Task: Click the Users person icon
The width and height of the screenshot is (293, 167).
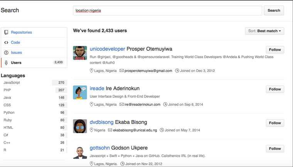Action: point(6,62)
